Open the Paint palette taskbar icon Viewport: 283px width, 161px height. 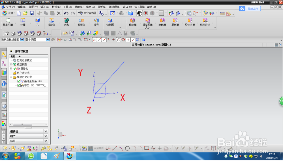57,156
